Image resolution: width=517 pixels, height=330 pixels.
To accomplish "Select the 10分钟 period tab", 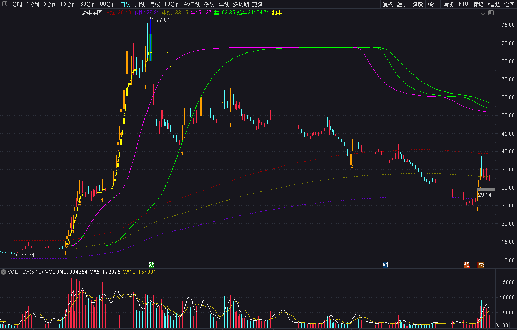I will click(172, 4).
